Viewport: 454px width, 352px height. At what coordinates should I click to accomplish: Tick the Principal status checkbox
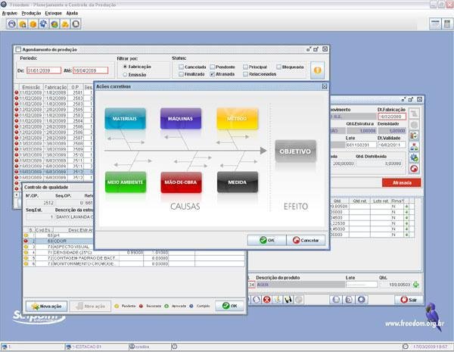(x=245, y=67)
